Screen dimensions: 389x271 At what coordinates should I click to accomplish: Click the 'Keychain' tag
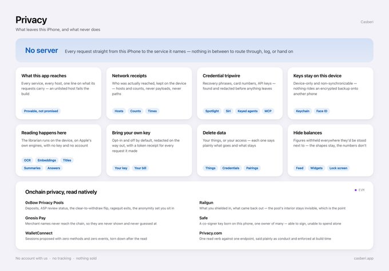coord(303,111)
